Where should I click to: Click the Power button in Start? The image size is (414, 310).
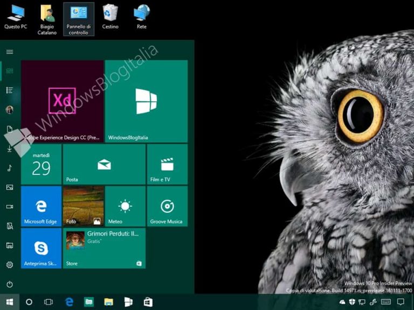pyautogui.click(x=10, y=284)
